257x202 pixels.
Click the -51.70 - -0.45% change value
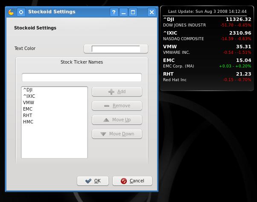(x=236, y=25)
